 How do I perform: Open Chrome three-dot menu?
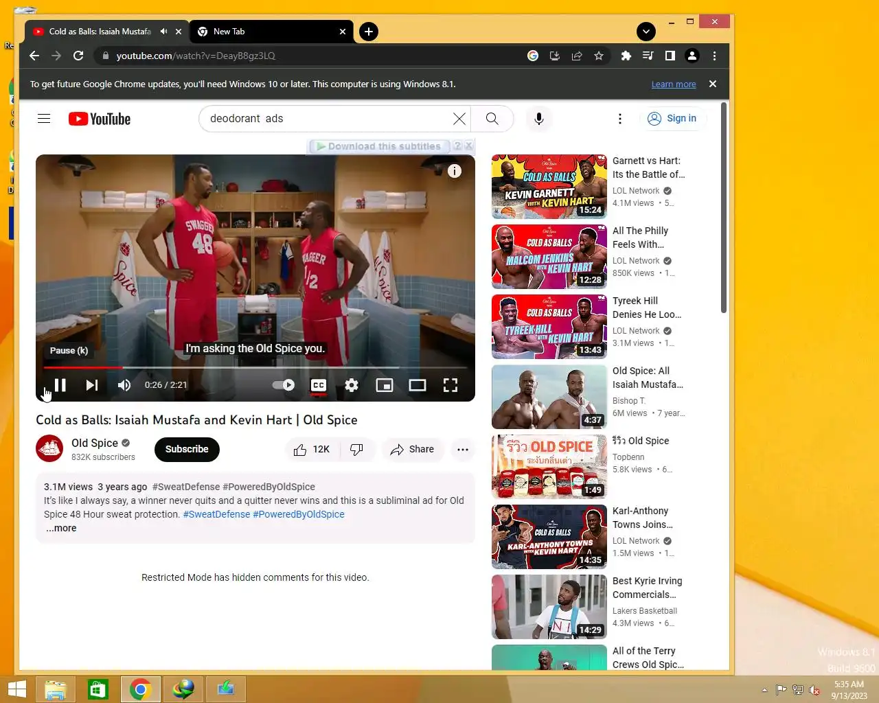coord(714,56)
